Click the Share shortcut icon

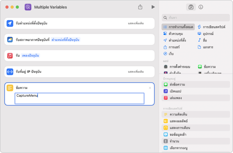(140, 7)
